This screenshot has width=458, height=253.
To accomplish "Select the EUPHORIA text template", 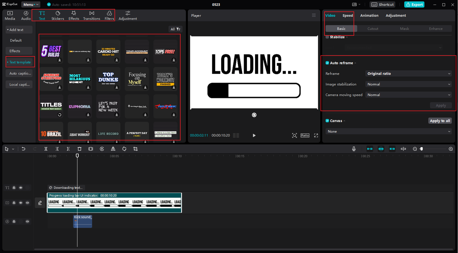I will click(x=79, y=106).
